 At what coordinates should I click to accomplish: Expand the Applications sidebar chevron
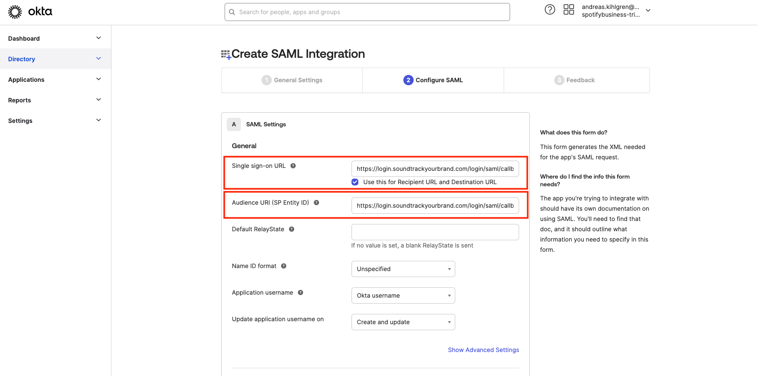(99, 79)
